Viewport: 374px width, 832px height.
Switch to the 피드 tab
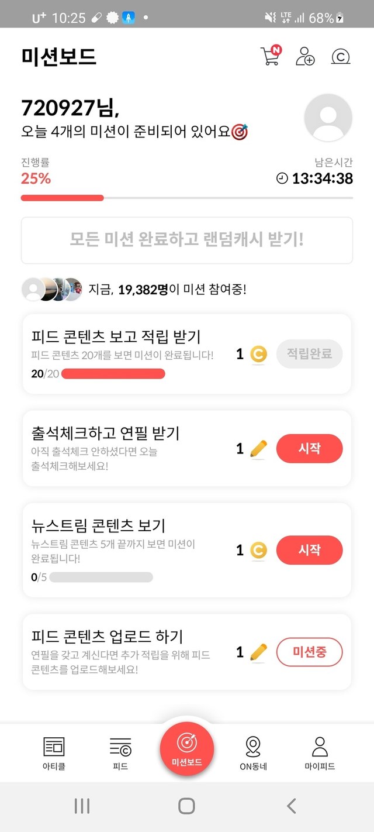pyautogui.click(x=120, y=753)
